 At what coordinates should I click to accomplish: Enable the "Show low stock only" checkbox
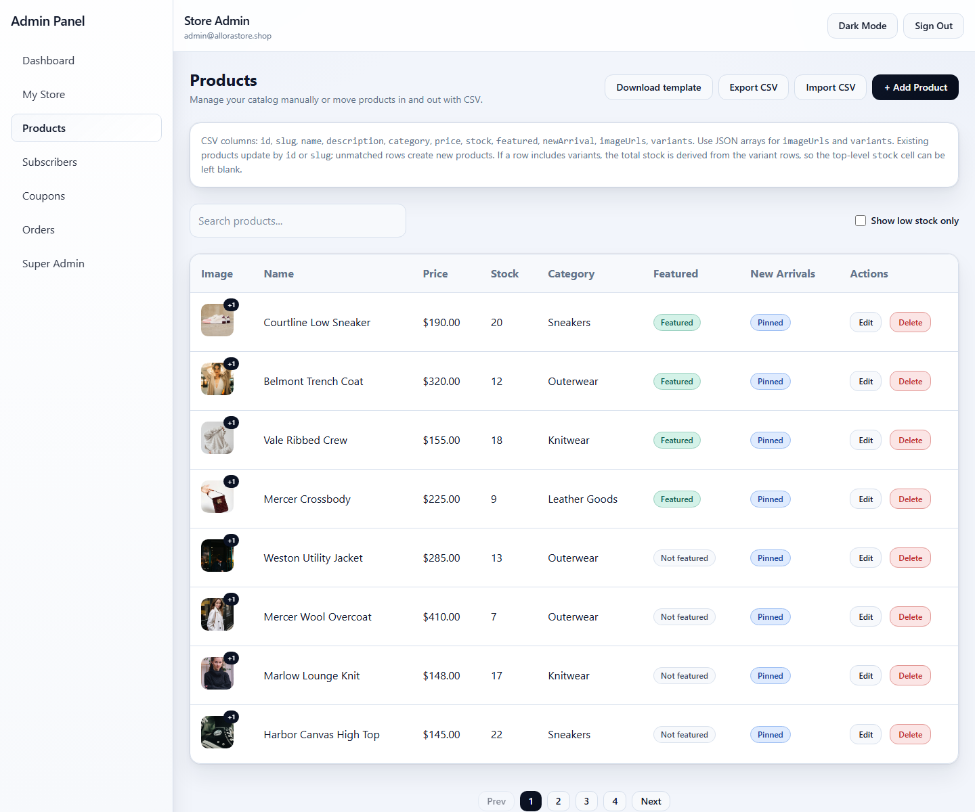[861, 221]
